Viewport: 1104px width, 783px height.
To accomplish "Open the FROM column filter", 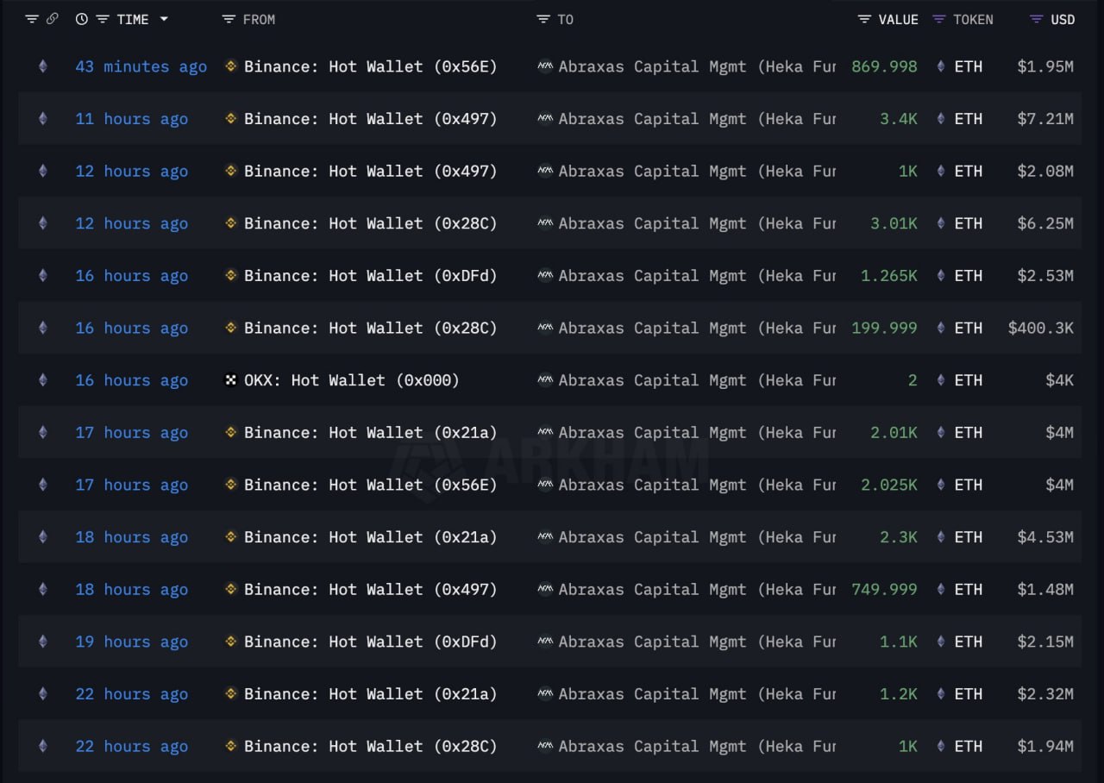I will tap(229, 19).
